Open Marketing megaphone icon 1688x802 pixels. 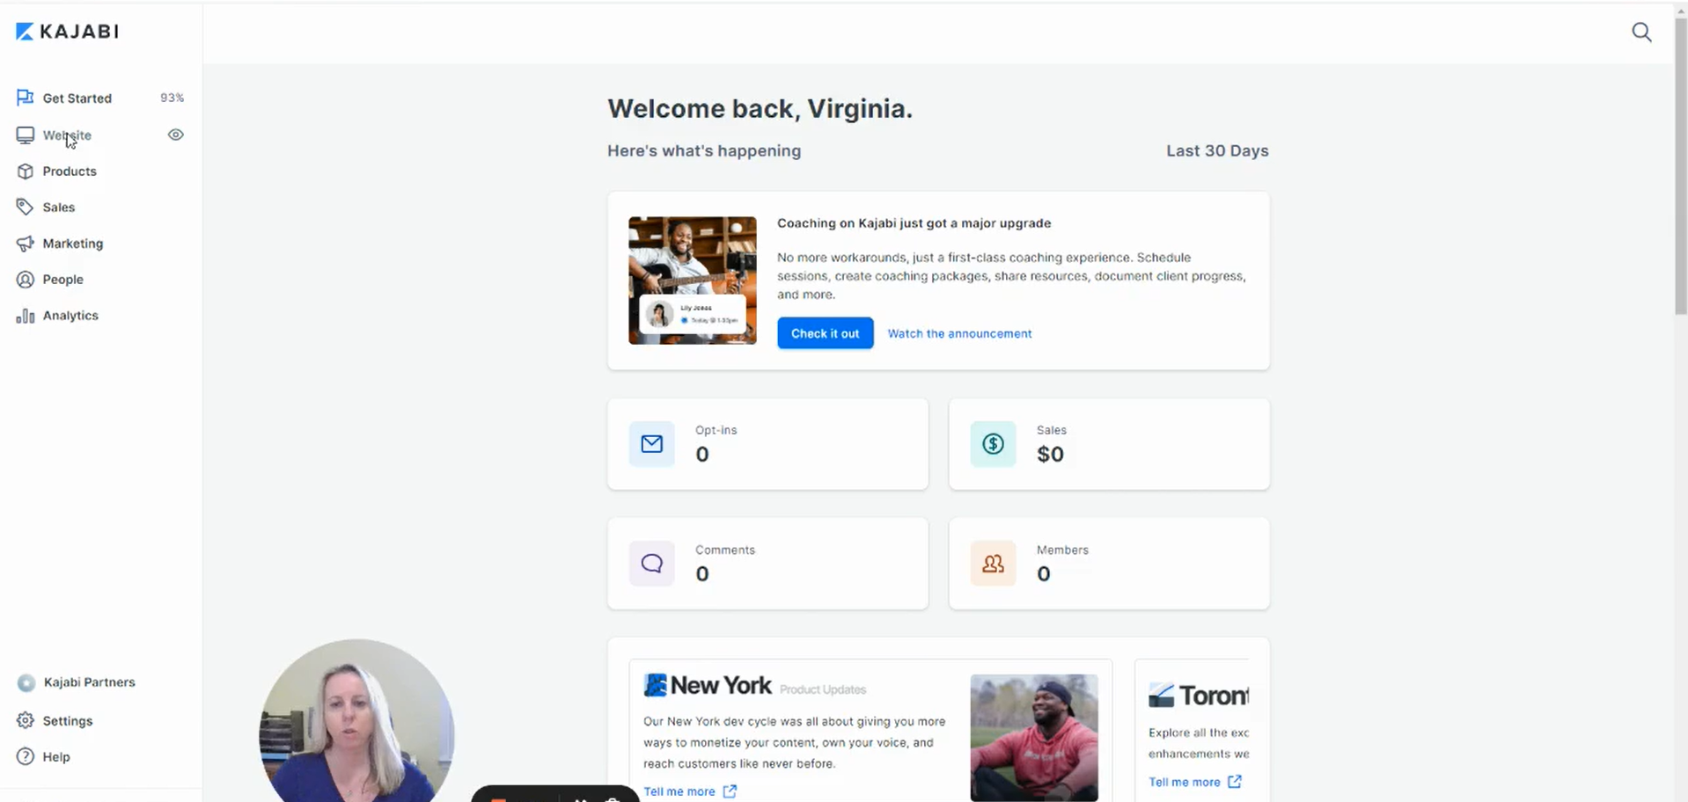25,244
